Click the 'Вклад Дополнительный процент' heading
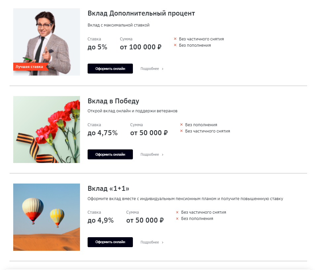This screenshot has height=270, width=319. [x=141, y=14]
